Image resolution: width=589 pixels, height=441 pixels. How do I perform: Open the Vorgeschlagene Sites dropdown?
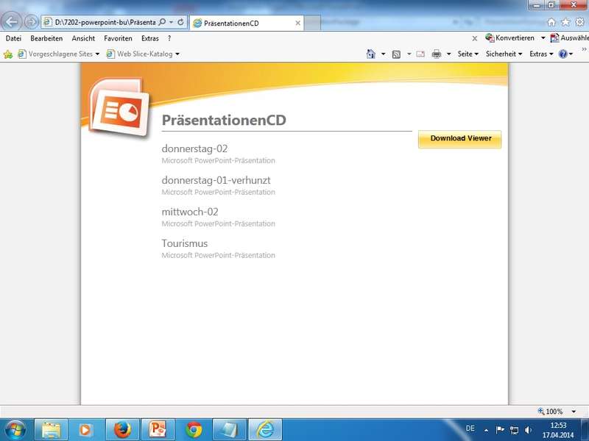59,54
